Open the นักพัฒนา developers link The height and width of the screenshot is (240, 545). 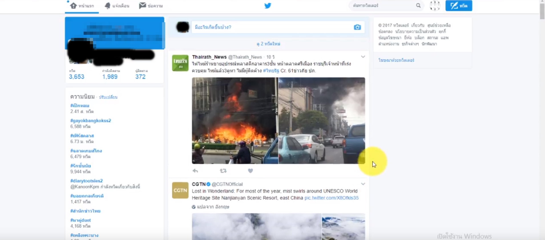[429, 44]
